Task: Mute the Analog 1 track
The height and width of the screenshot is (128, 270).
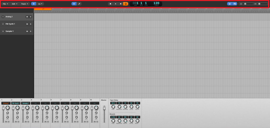Action: tap(27, 17)
